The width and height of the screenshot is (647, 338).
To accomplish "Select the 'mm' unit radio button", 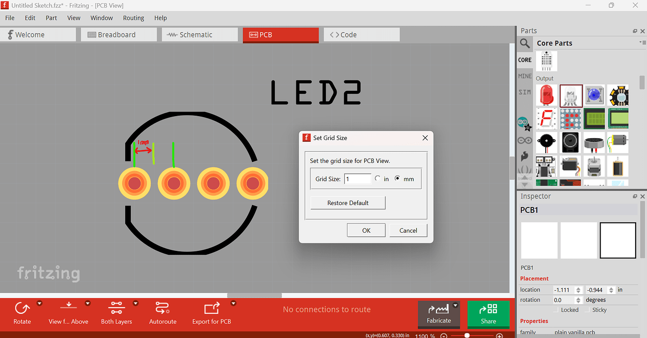I will click(398, 178).
